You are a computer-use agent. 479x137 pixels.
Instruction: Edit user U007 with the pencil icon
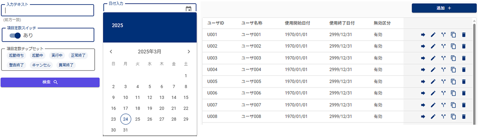point(433,105)
